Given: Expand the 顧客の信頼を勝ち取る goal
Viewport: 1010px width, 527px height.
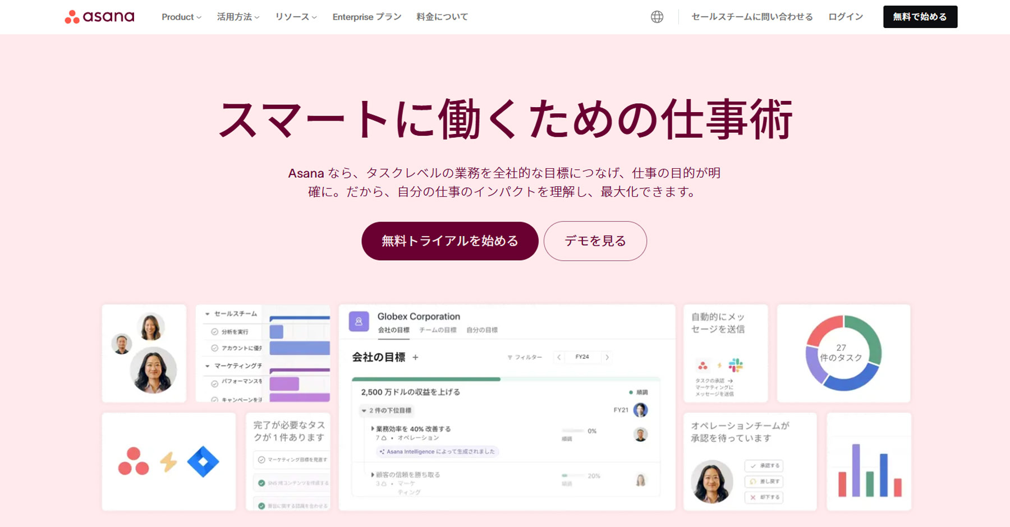Looking at the screenshot, I should coord(372,475).
